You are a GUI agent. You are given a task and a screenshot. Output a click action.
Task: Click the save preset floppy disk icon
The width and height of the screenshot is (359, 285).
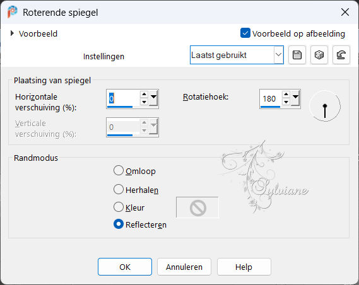coord(297,55)
